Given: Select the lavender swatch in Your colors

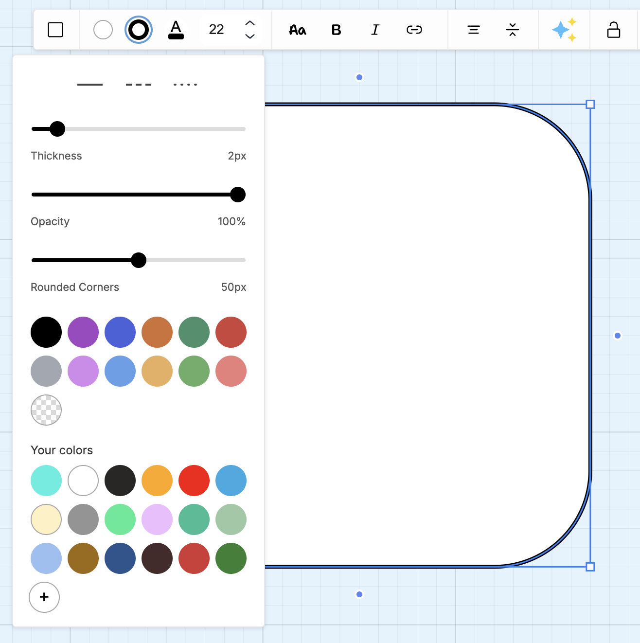Looking at the screenshot, I should coord(157,519).
